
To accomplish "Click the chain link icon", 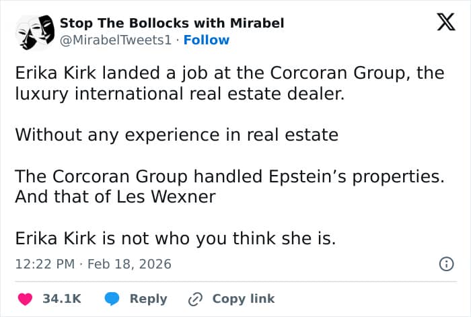I will pyautogui.click(x=196, y=299).
